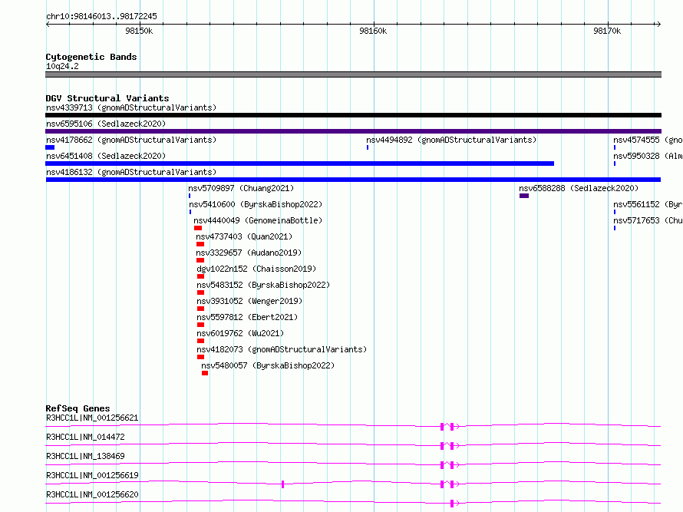Click the lone magenta exon on NM_001256619
Viewport: 683px width, 512px height.
pos(282,484)
